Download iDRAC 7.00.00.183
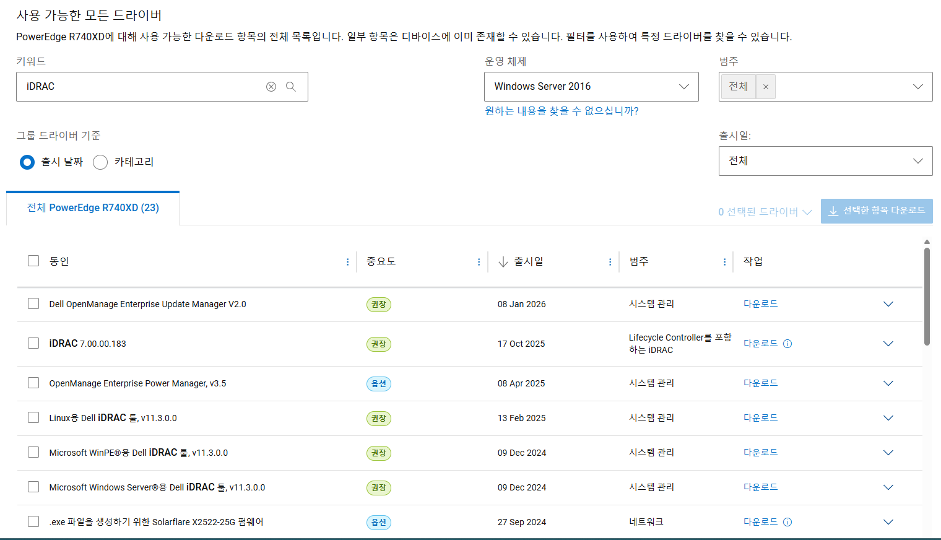Viewport: 941px width, 540px height. click(760, 344)
